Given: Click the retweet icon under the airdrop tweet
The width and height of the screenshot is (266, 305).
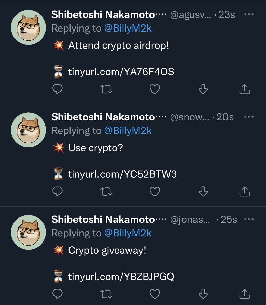Looking at the screenshot, I should (x=106, y=89).
